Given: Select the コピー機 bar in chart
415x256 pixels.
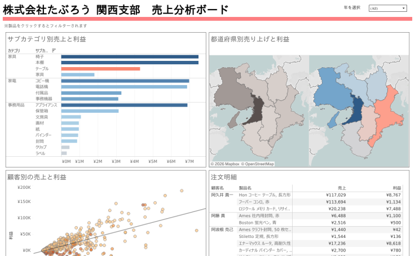Looking at the screenshot, I should click(125, 81).
